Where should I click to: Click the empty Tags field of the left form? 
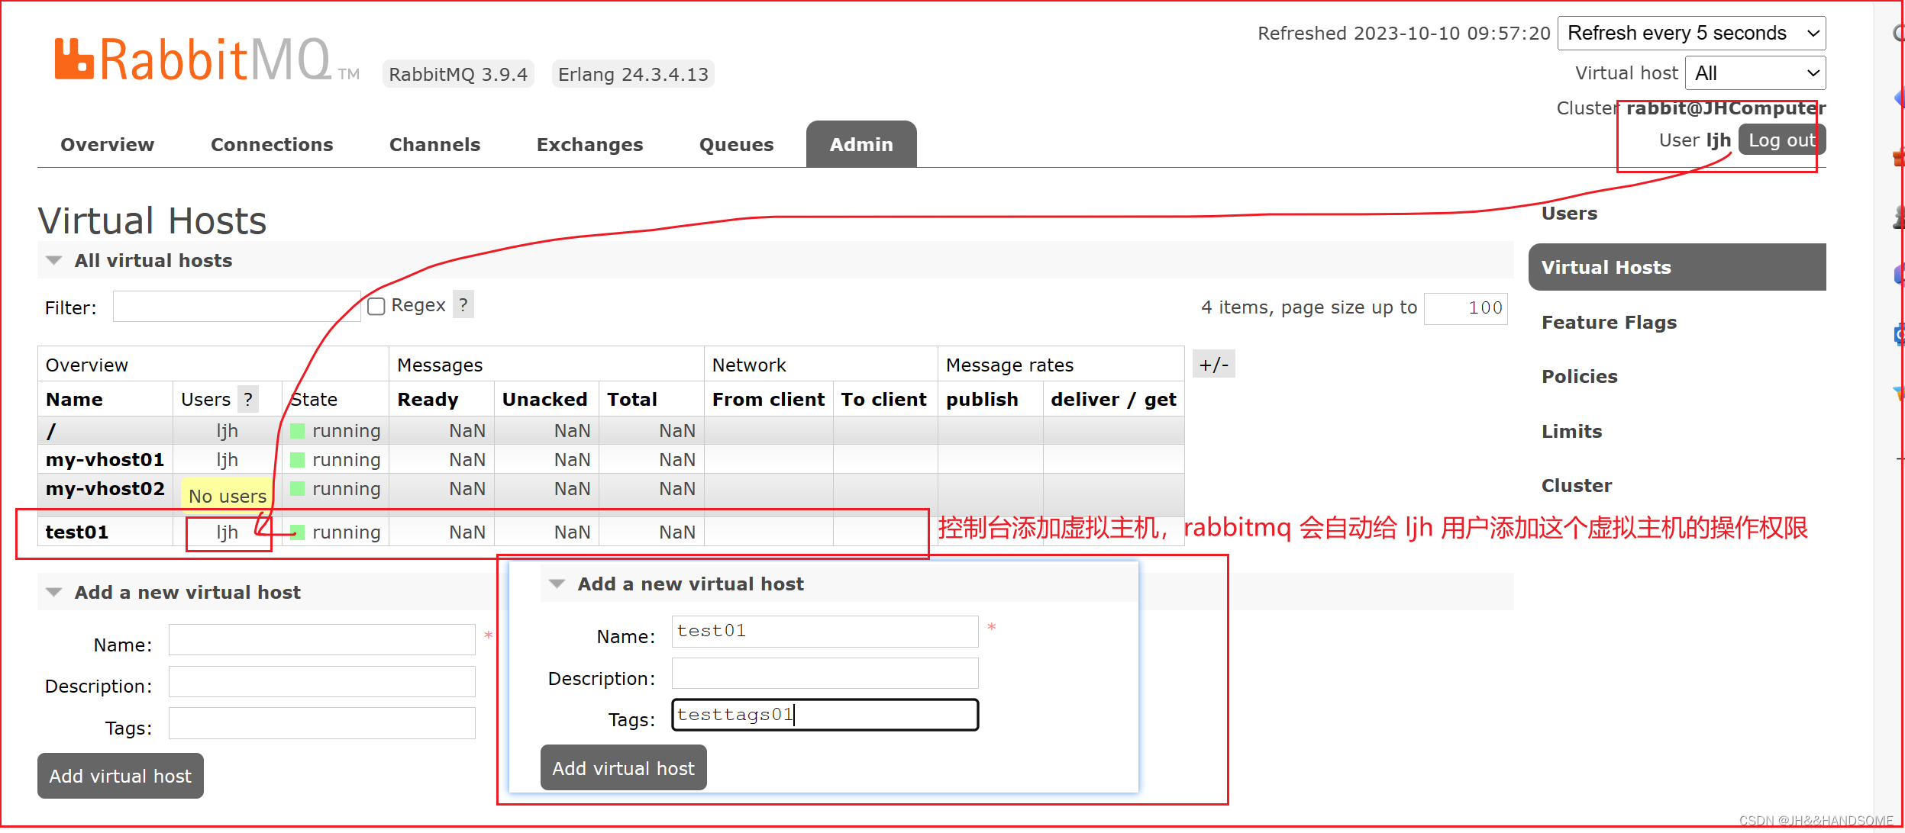click(321, 723)
